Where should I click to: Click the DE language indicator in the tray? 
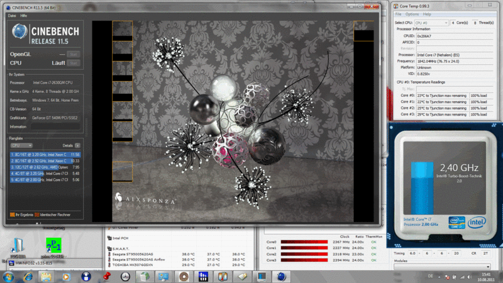pyautogui.click(x=430, y=276)
